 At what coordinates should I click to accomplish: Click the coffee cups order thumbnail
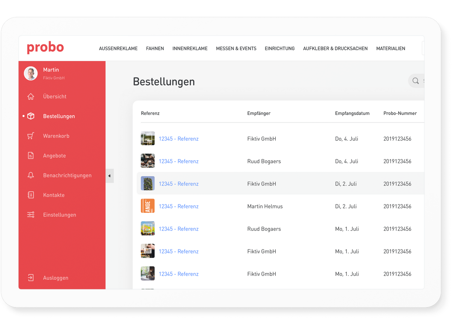[x=148, y=161]
